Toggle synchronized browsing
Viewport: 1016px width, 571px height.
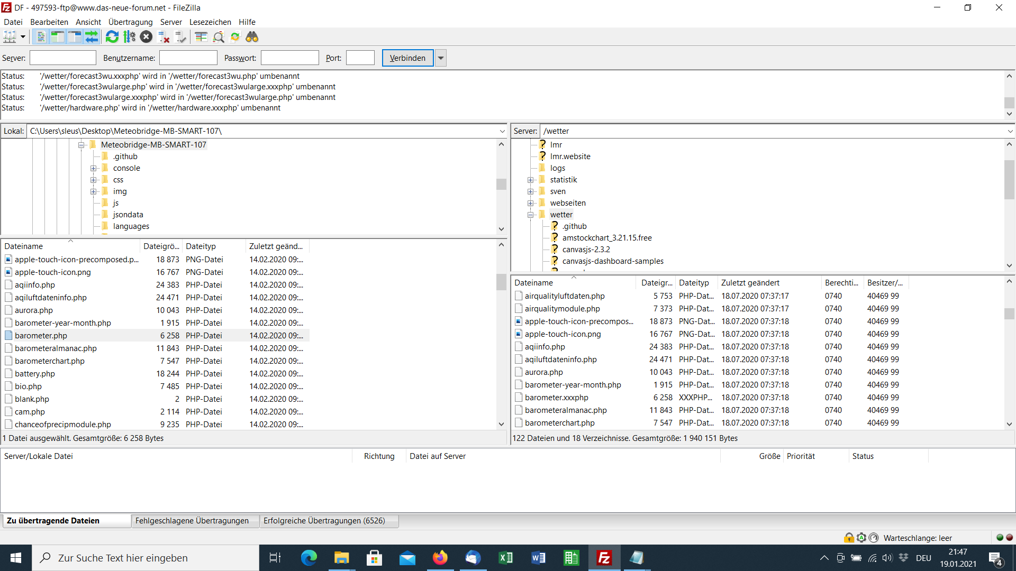[x=235, y=37]
